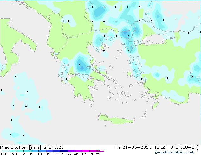This screenshot has width=201, height=155.
Task: Choose the 30–35 mm violet legend swatch
Action: pyautogui.click(x=71, y=151)
